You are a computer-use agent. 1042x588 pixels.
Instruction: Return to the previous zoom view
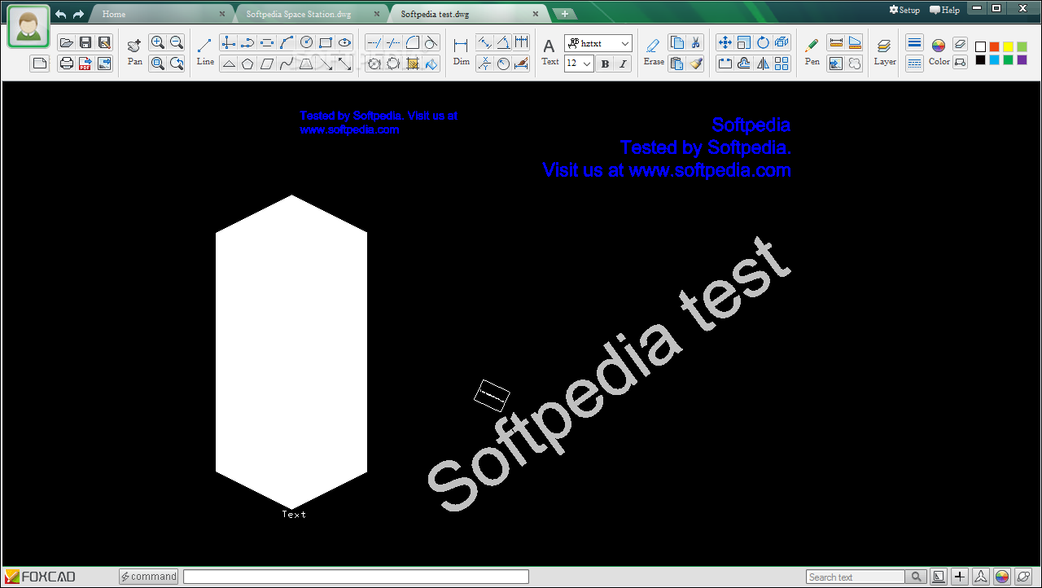177,63
